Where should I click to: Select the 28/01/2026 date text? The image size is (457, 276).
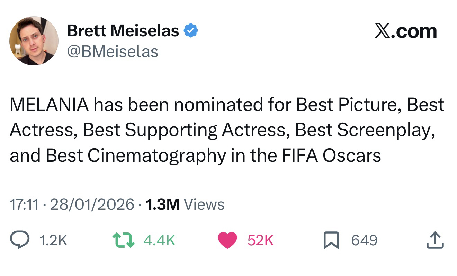click(92, 204)
